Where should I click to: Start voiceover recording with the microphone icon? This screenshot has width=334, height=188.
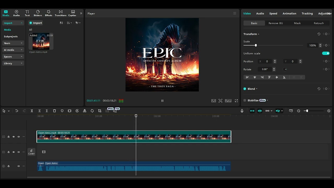(242, 111)
